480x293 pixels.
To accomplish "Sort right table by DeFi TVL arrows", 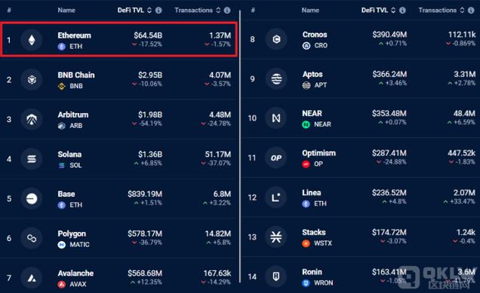I will click(x=393, y=11).
